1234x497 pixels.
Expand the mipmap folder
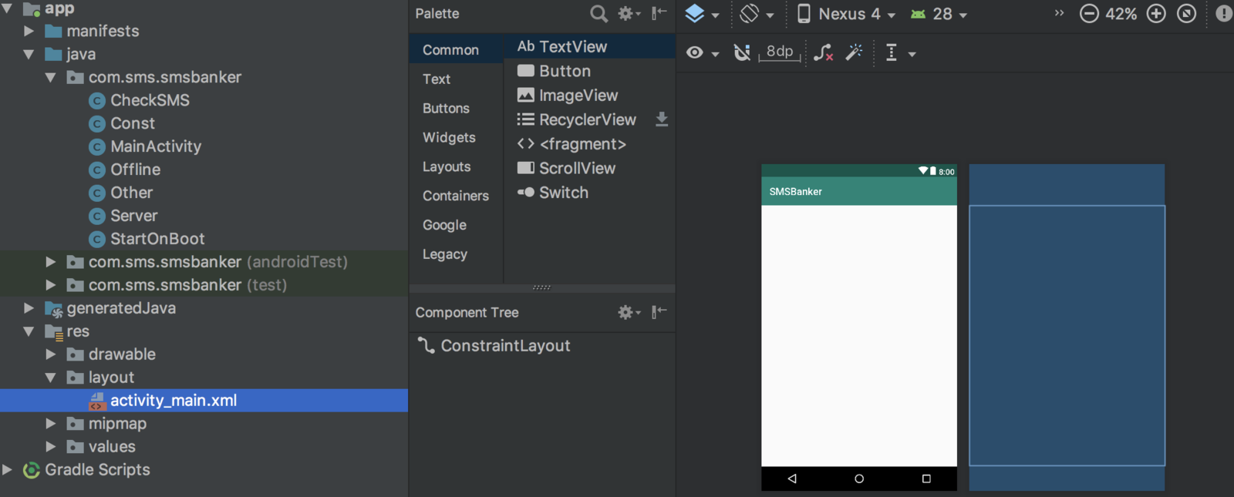(50, 424)
